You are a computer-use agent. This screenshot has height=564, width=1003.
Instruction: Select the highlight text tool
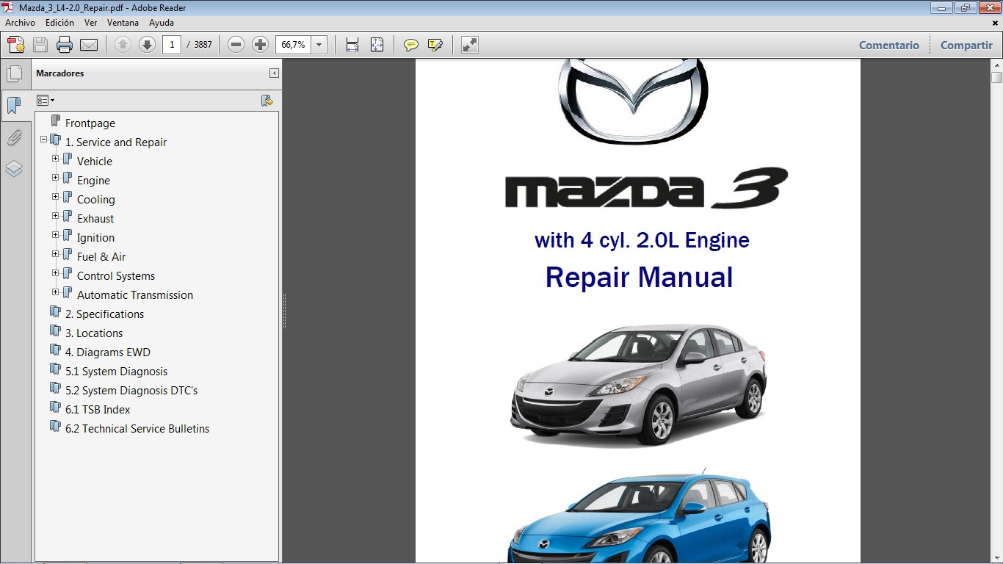(x=435, y=45)
